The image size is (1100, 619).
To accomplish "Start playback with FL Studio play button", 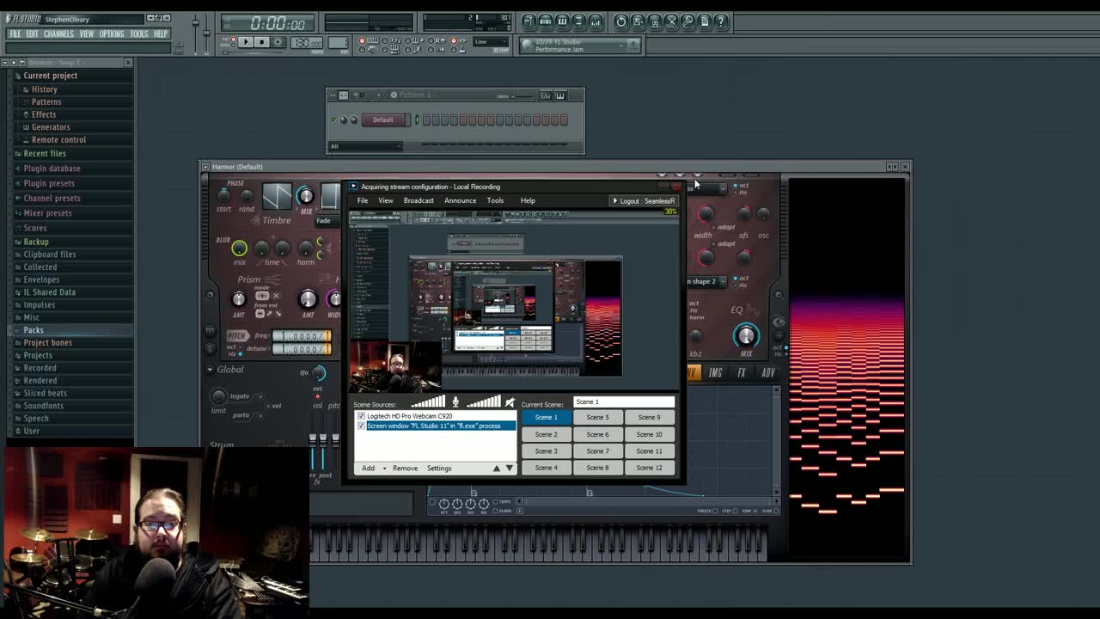I will click(x=246, y=41).
